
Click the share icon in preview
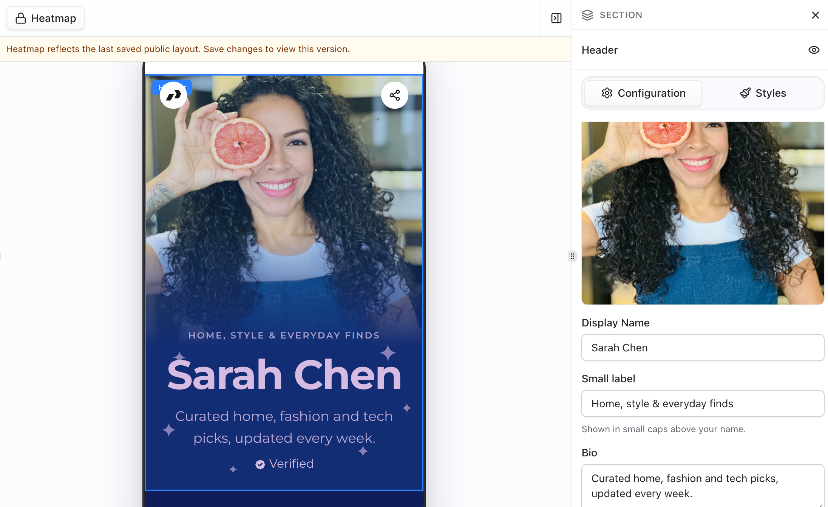[395, 95]
